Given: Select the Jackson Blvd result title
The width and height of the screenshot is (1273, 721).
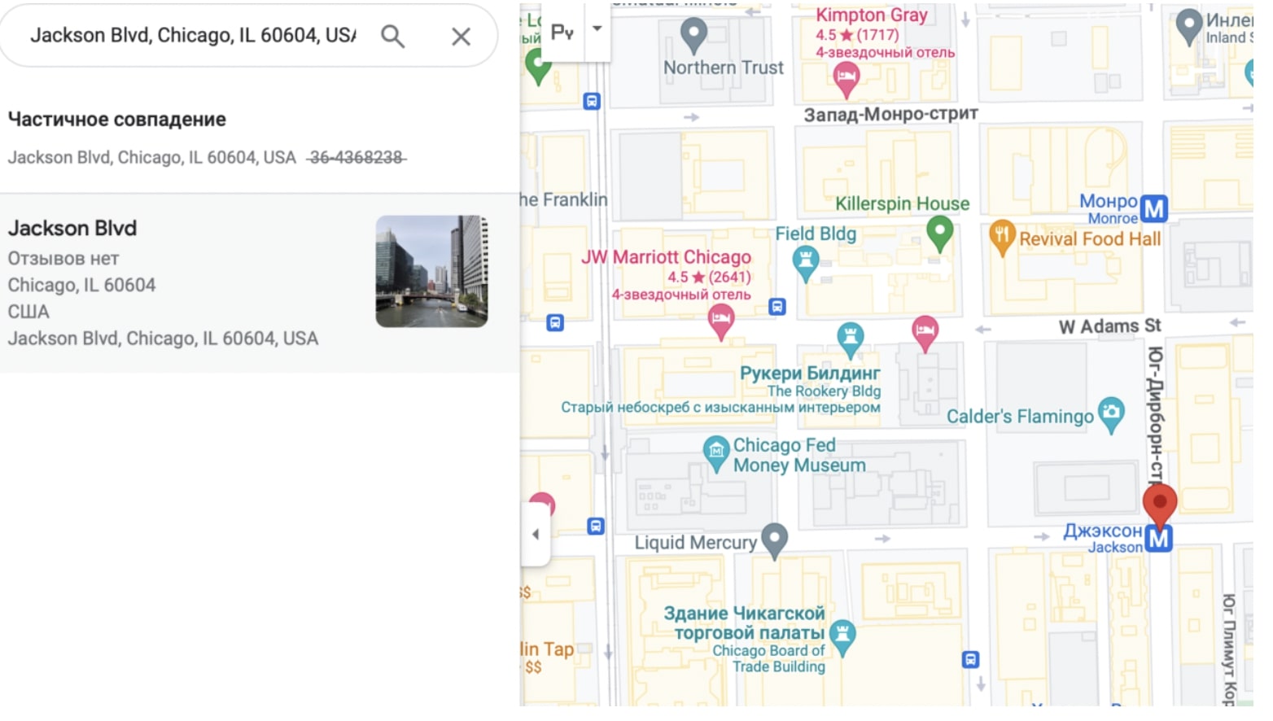Looking at the screenshot, I should click(72, 228).
